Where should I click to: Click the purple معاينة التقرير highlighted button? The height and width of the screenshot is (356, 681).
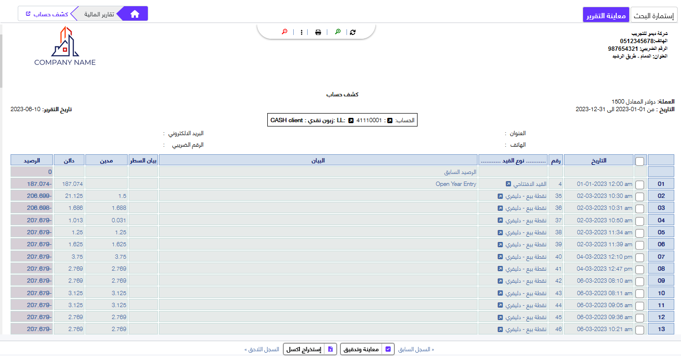[606, 14]
